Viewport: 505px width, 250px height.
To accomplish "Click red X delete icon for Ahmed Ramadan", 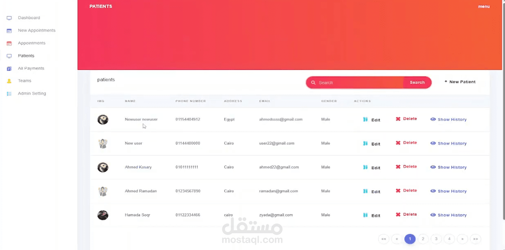I will point(398,191).
